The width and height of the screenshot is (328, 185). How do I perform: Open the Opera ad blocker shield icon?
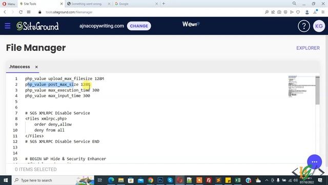(x=285, y=12)
